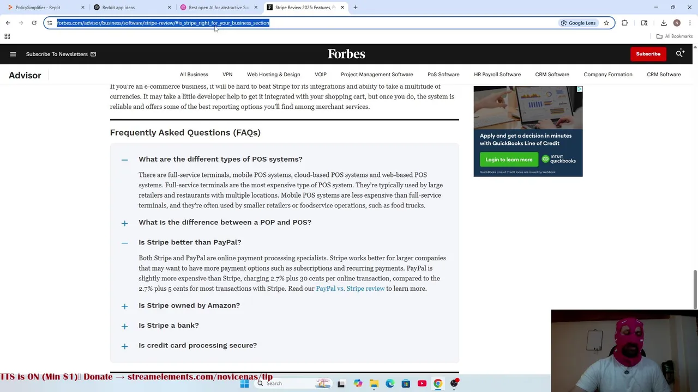698x392 pixels.
Task: Open Company Formation nav item
Action: [x=608, y=75]
